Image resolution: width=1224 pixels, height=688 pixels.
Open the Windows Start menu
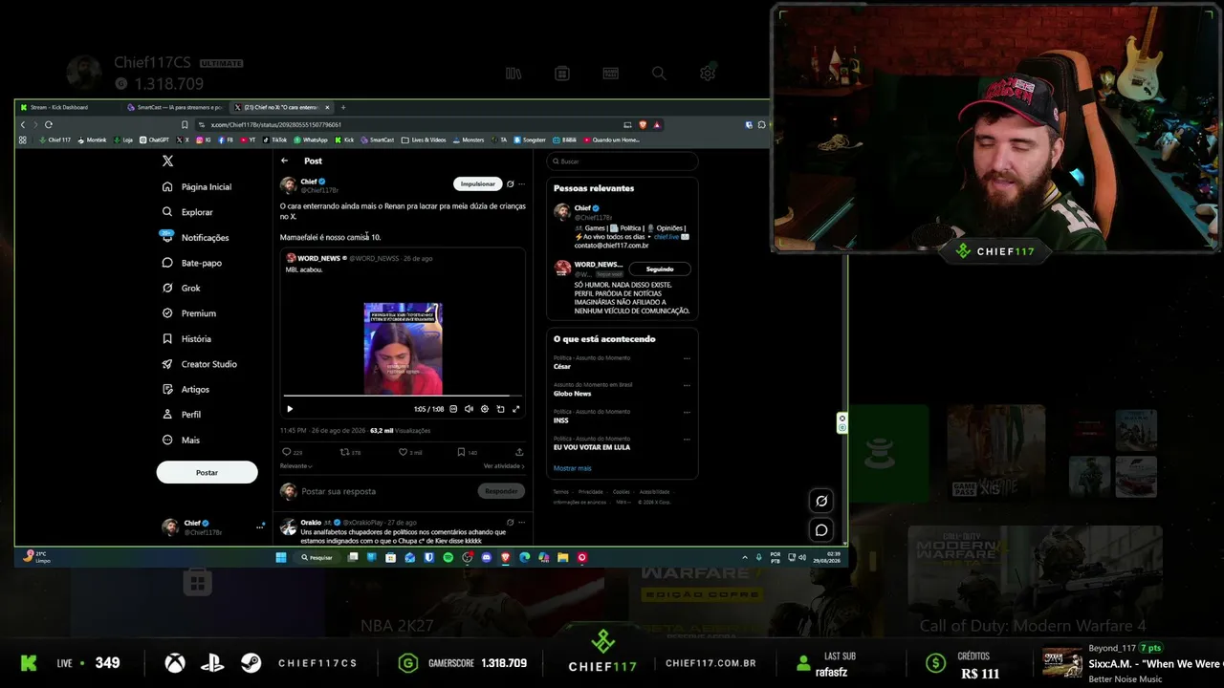(x=281, y=557)
